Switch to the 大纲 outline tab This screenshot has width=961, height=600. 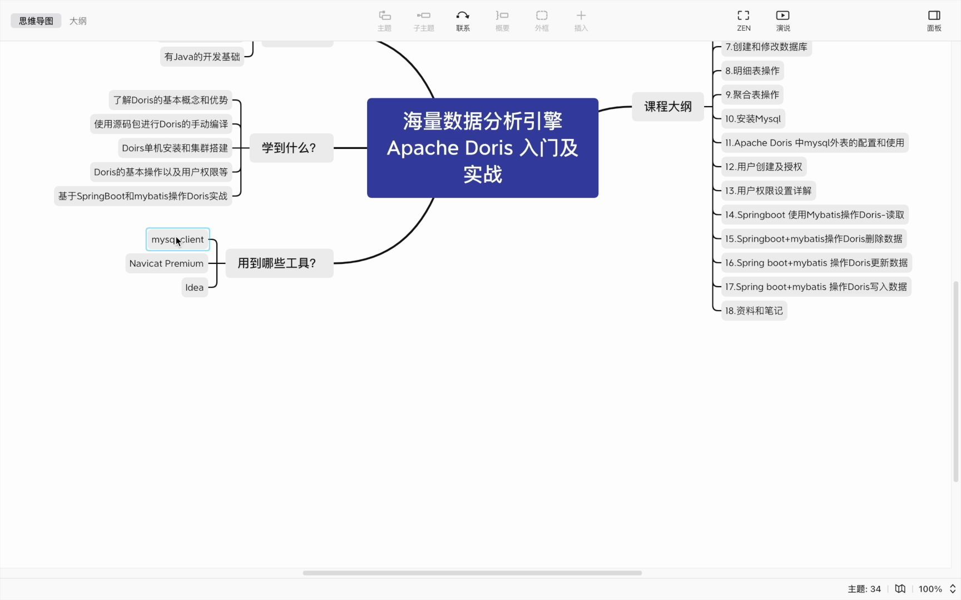(x=78, y=21)
